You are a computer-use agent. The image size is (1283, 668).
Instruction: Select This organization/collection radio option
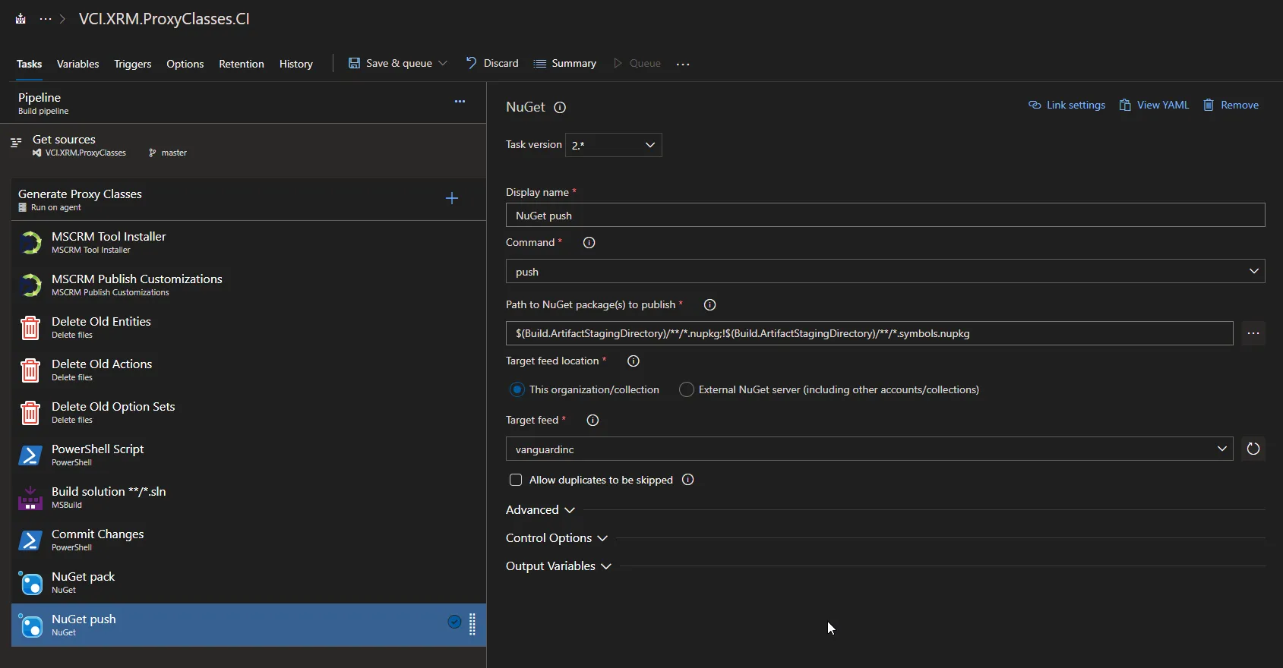pos(517,389)
